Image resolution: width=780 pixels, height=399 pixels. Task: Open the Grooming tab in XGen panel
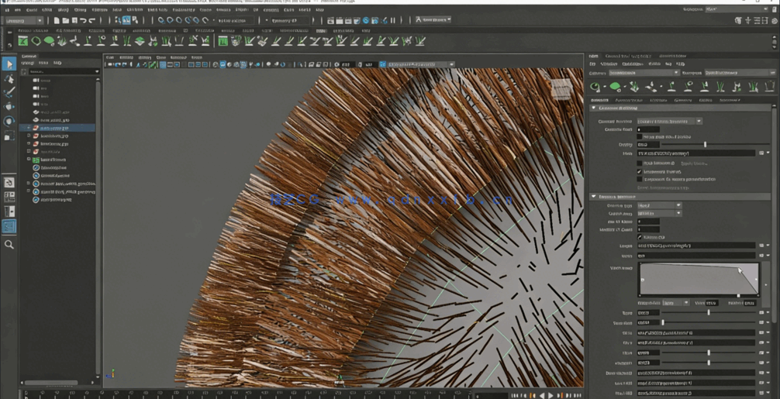(x=682, y=100)
